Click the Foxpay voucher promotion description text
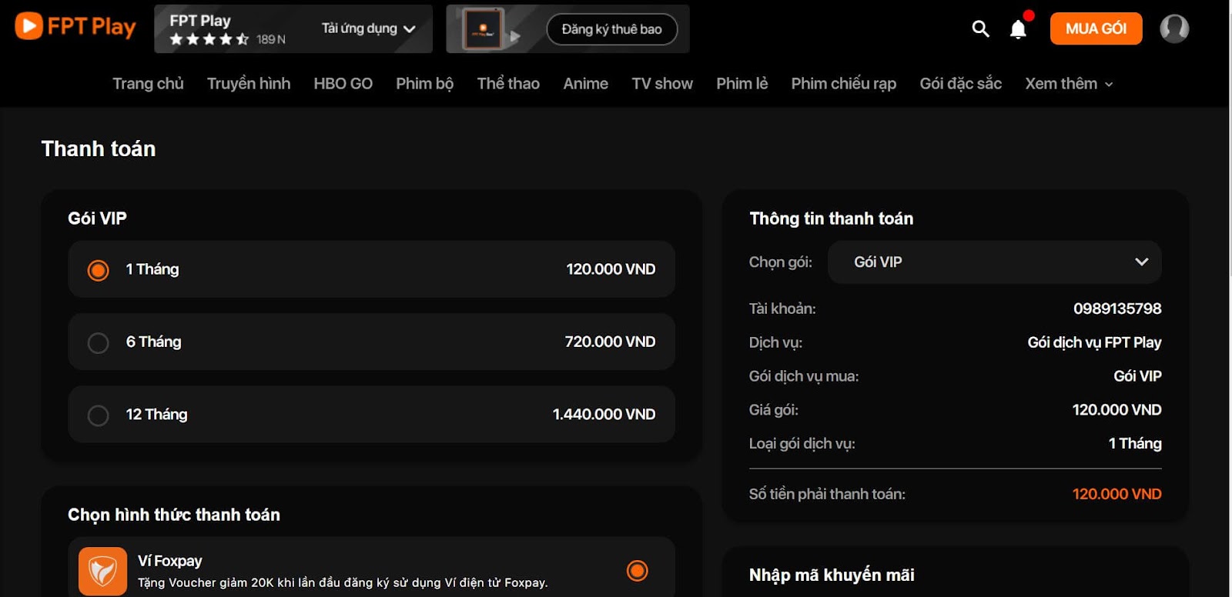The height and width of the screenshot is (597, 1232). (343, 582)
